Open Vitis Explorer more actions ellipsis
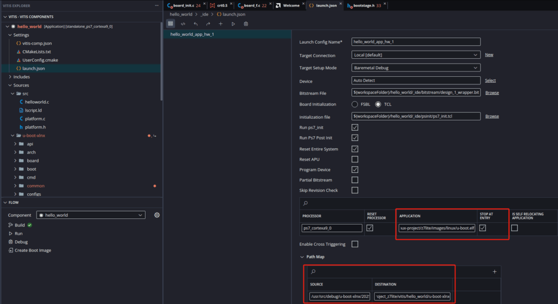The image size is (558, 304). 156,5
